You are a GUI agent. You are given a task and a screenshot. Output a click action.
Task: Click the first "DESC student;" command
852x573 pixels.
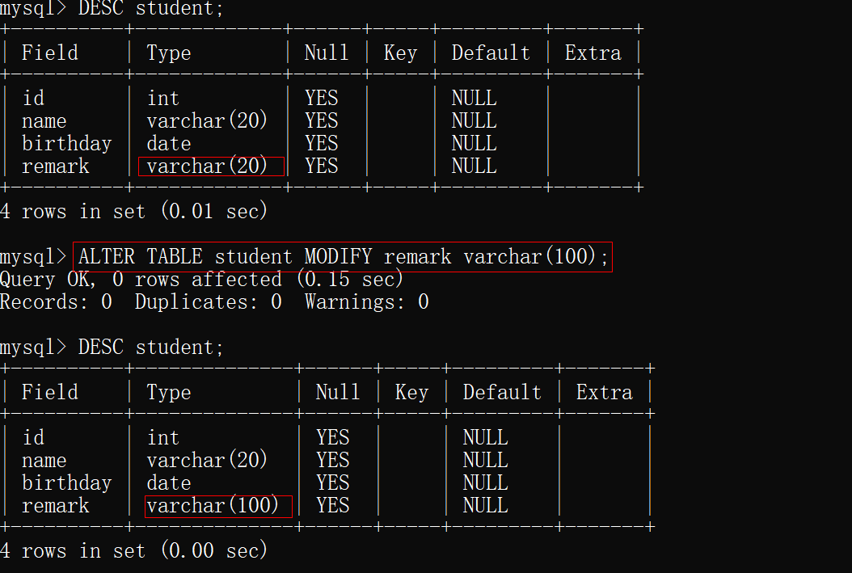[x=150, y=8]
